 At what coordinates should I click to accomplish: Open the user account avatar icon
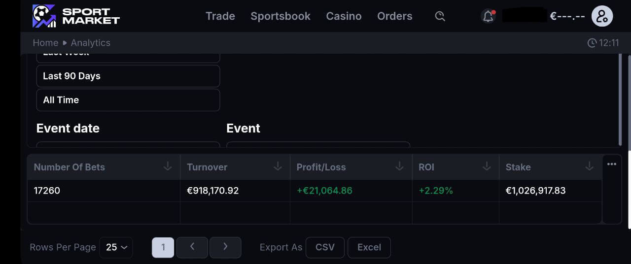pyautogui.click(x=602, y=16)
